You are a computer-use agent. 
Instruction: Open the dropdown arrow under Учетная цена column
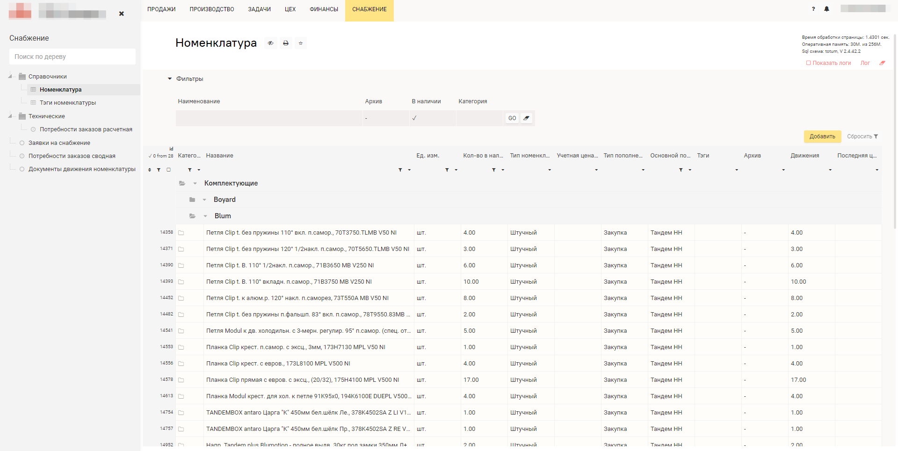pos(596,170)
